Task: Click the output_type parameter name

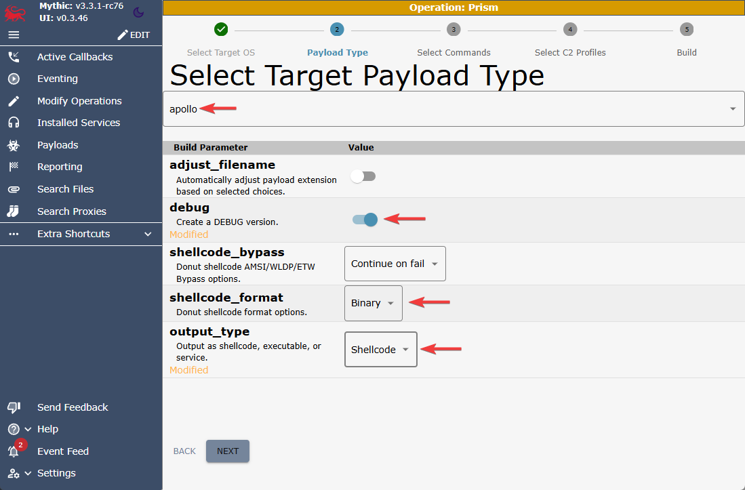Action: click(209, 331)
